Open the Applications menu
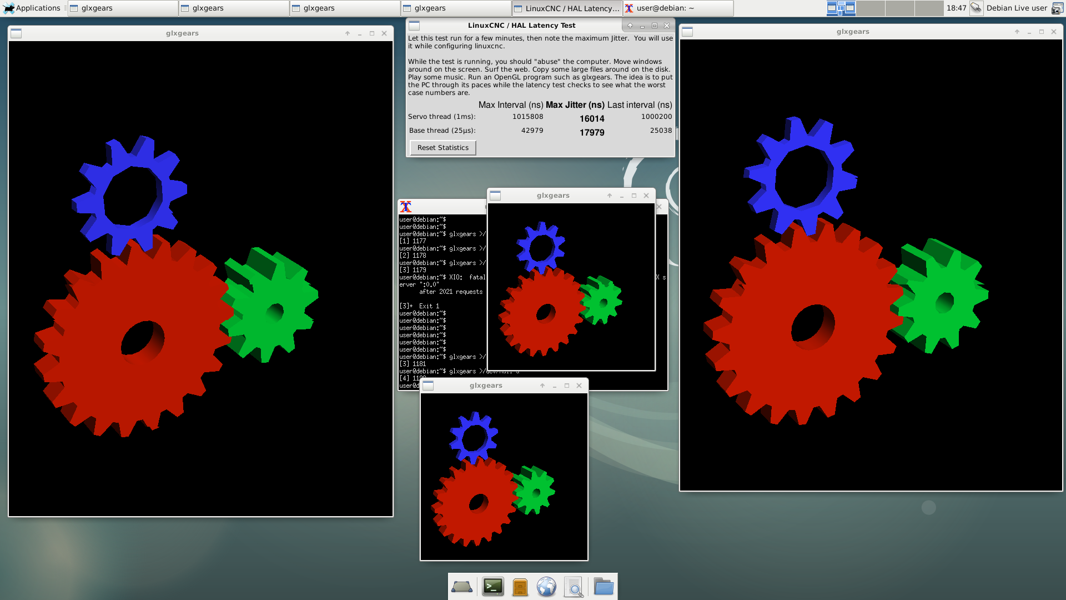The width and height of the screenshot is (1066, 600). 32,8
